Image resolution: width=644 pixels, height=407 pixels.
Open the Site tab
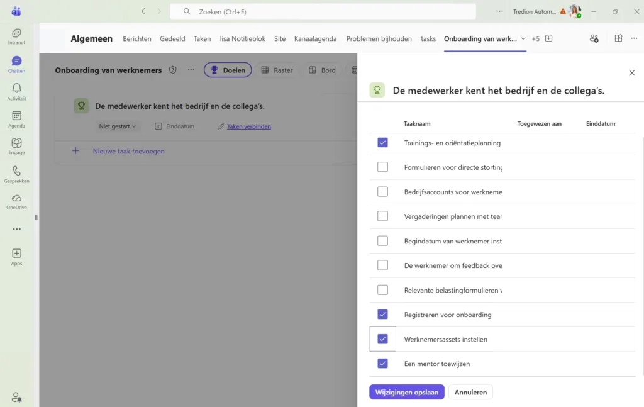(280, 38)
